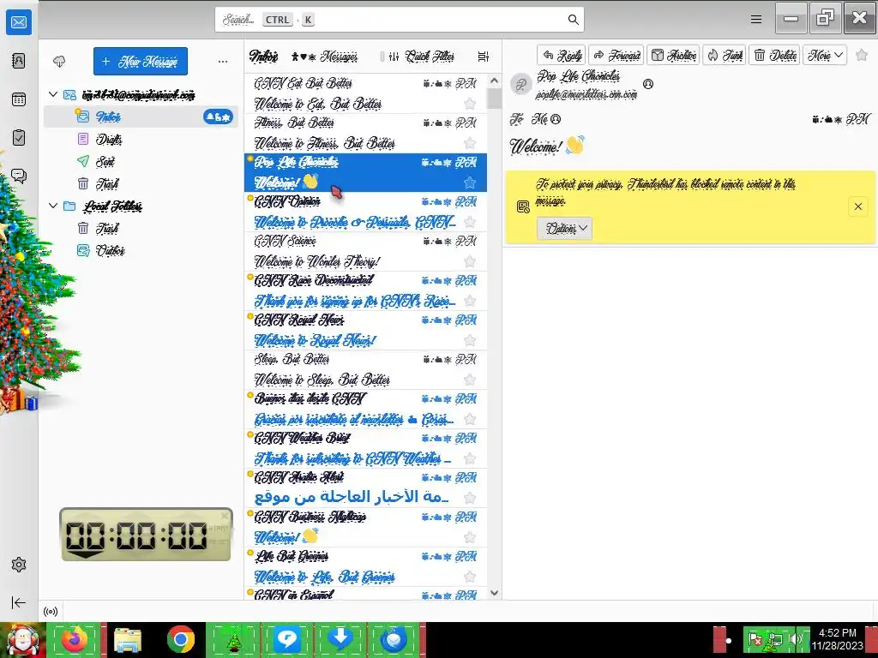Open the Christmas tree taskbar app
The image size is (878, 658).
click(233, 639)
